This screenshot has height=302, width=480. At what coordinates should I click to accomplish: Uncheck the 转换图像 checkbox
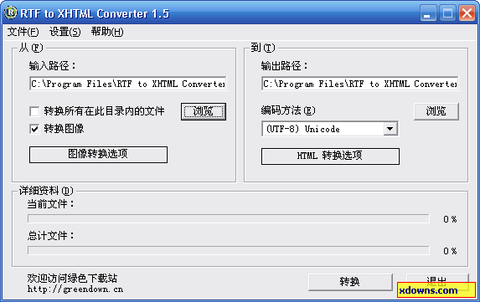(x=34, y=129)
